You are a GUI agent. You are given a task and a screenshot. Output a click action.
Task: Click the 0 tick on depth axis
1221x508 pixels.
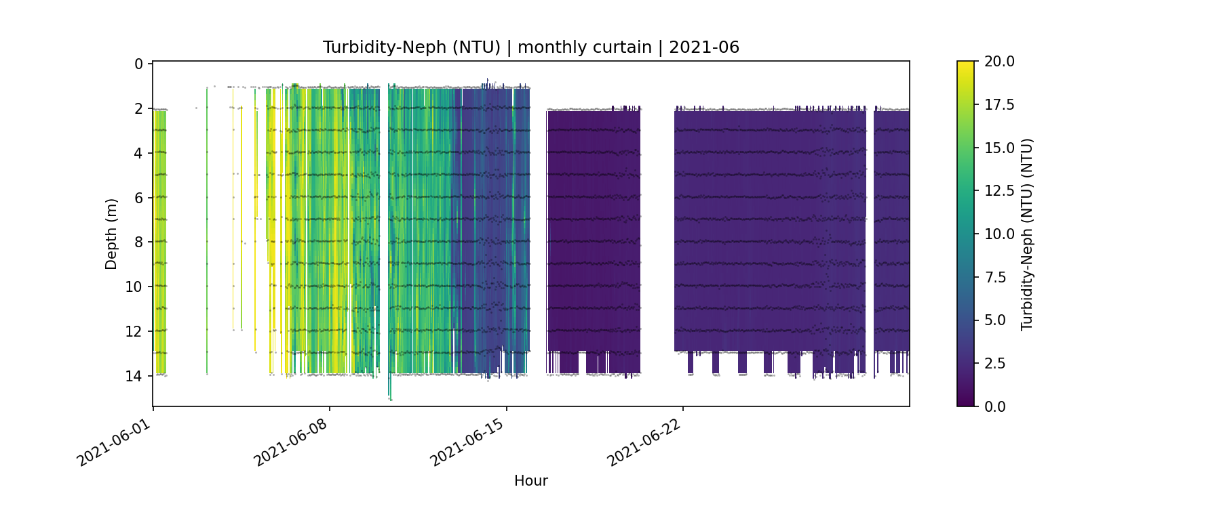[138, 64]
